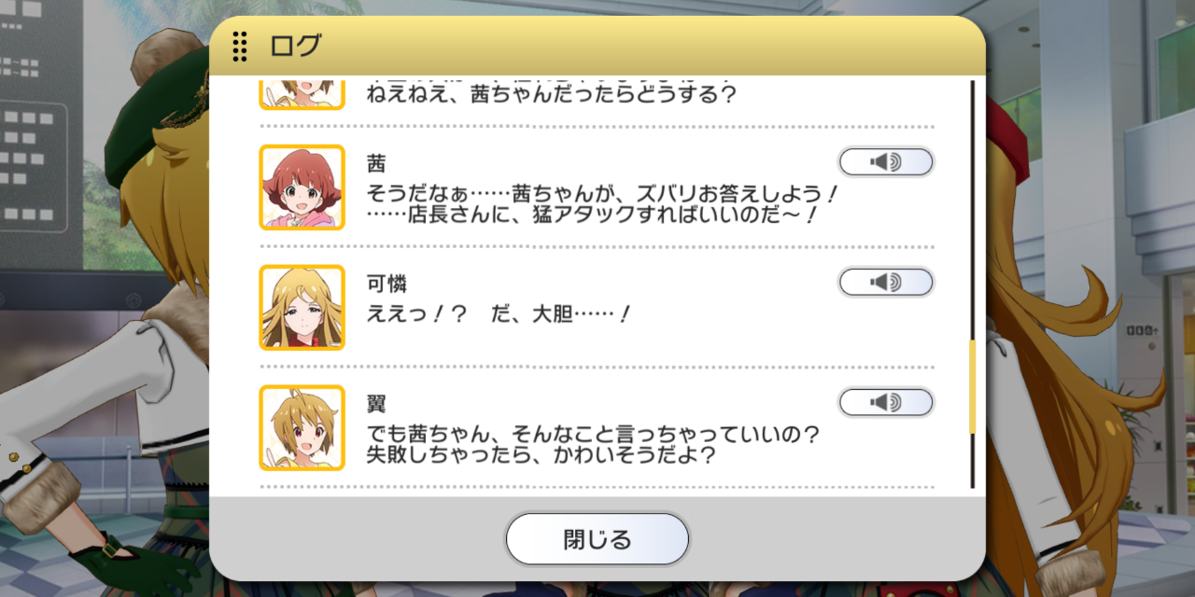
Task: Play voice clip for 茜's line
Action: coord(886,162)
